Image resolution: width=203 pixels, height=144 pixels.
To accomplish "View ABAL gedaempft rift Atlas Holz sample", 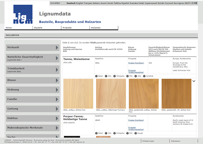I will click(177, 94).
